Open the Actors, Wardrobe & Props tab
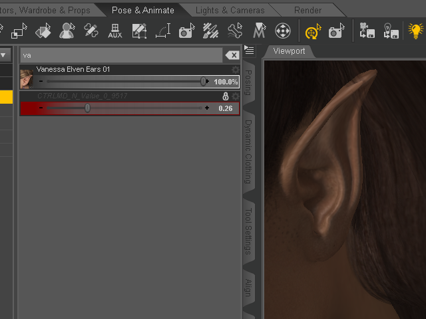426x319 pixels. pyautogui.click(x=45, y=11)
